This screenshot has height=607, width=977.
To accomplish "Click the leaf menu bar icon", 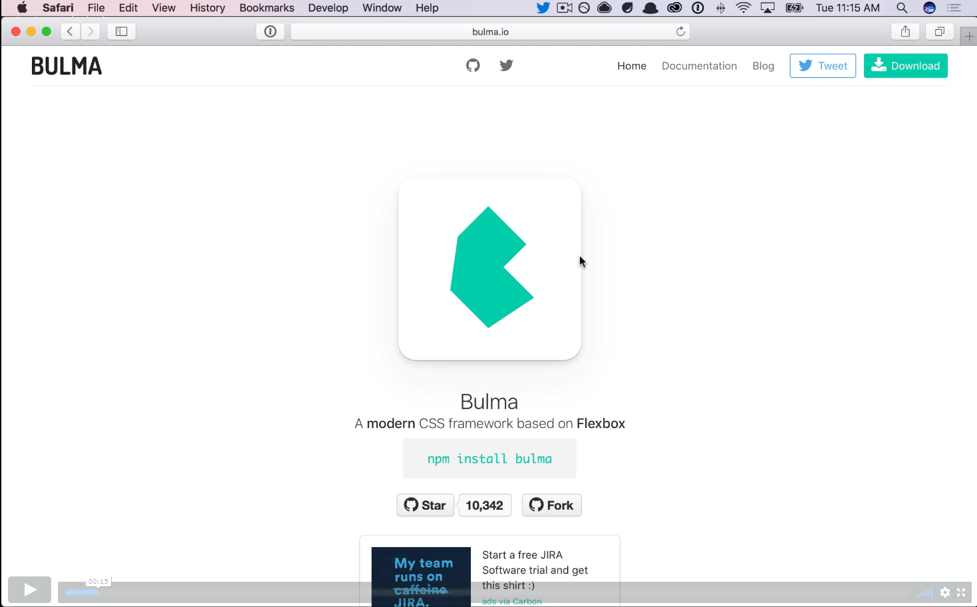I will tap(627, 8).
